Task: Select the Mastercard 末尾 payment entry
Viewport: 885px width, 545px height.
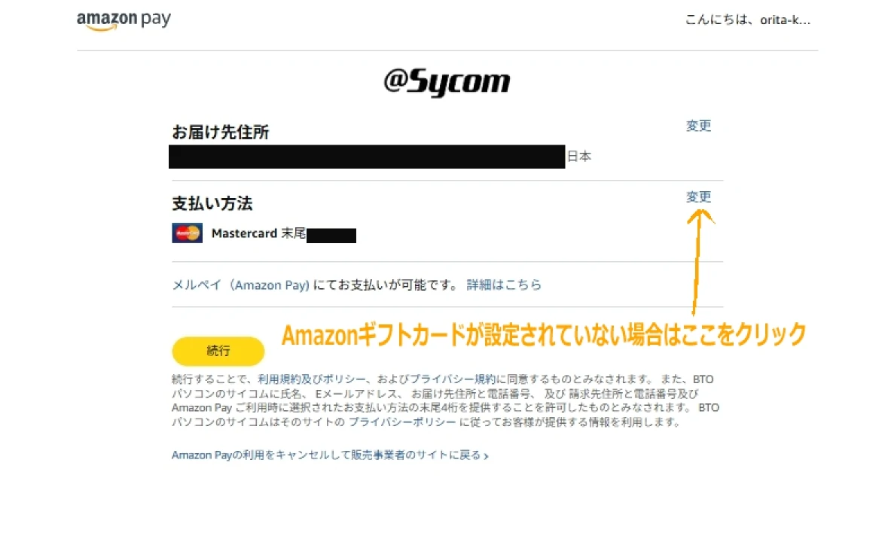Action: (x=264, y=233)
